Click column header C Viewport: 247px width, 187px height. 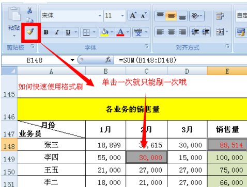click(146, 71)
